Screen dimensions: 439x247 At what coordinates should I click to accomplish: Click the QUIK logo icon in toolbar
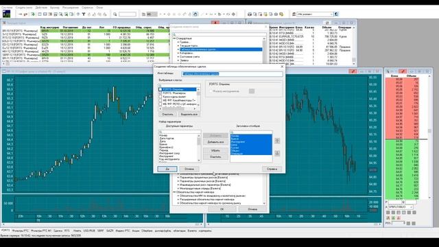pos(6,14)
